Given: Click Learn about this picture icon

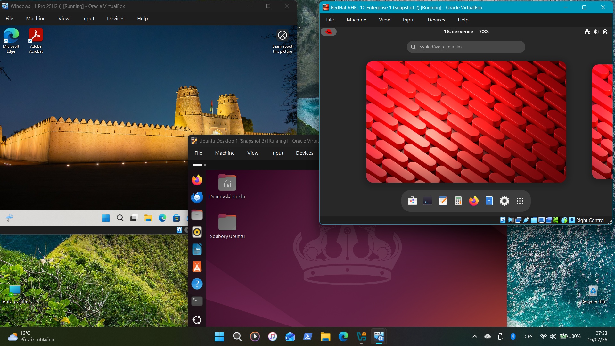Looking at the screenshot, I should coord(282,41).
